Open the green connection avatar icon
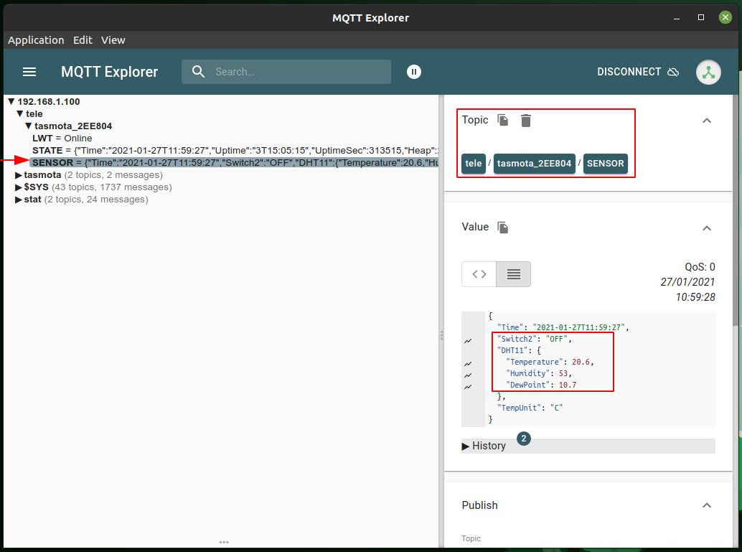Screen dimensions: 742x552 (708, 72)
